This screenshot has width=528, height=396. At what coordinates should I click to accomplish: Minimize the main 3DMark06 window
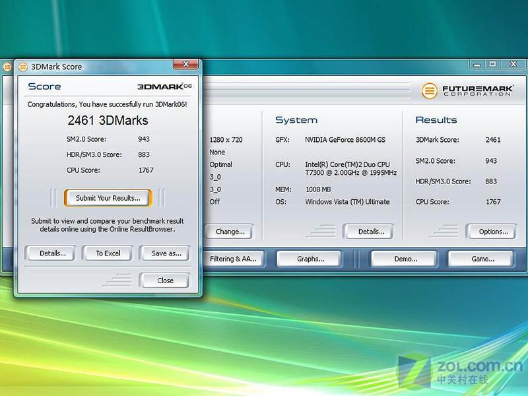click(477, 64)
